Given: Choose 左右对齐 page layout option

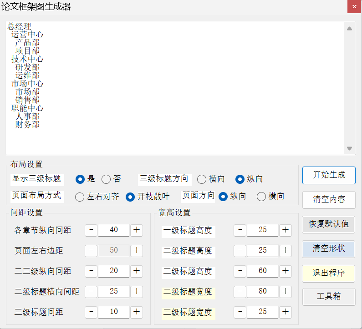Looking at the screenshot, I should point(80,197).
